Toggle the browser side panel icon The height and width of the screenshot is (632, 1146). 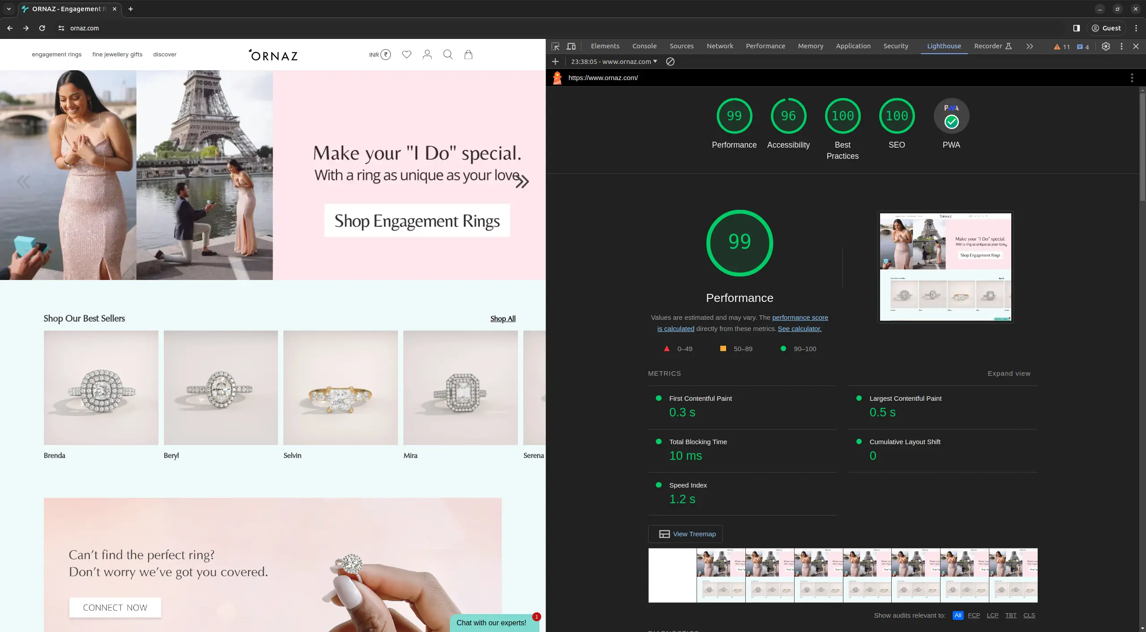click(x=1077, y=28)
